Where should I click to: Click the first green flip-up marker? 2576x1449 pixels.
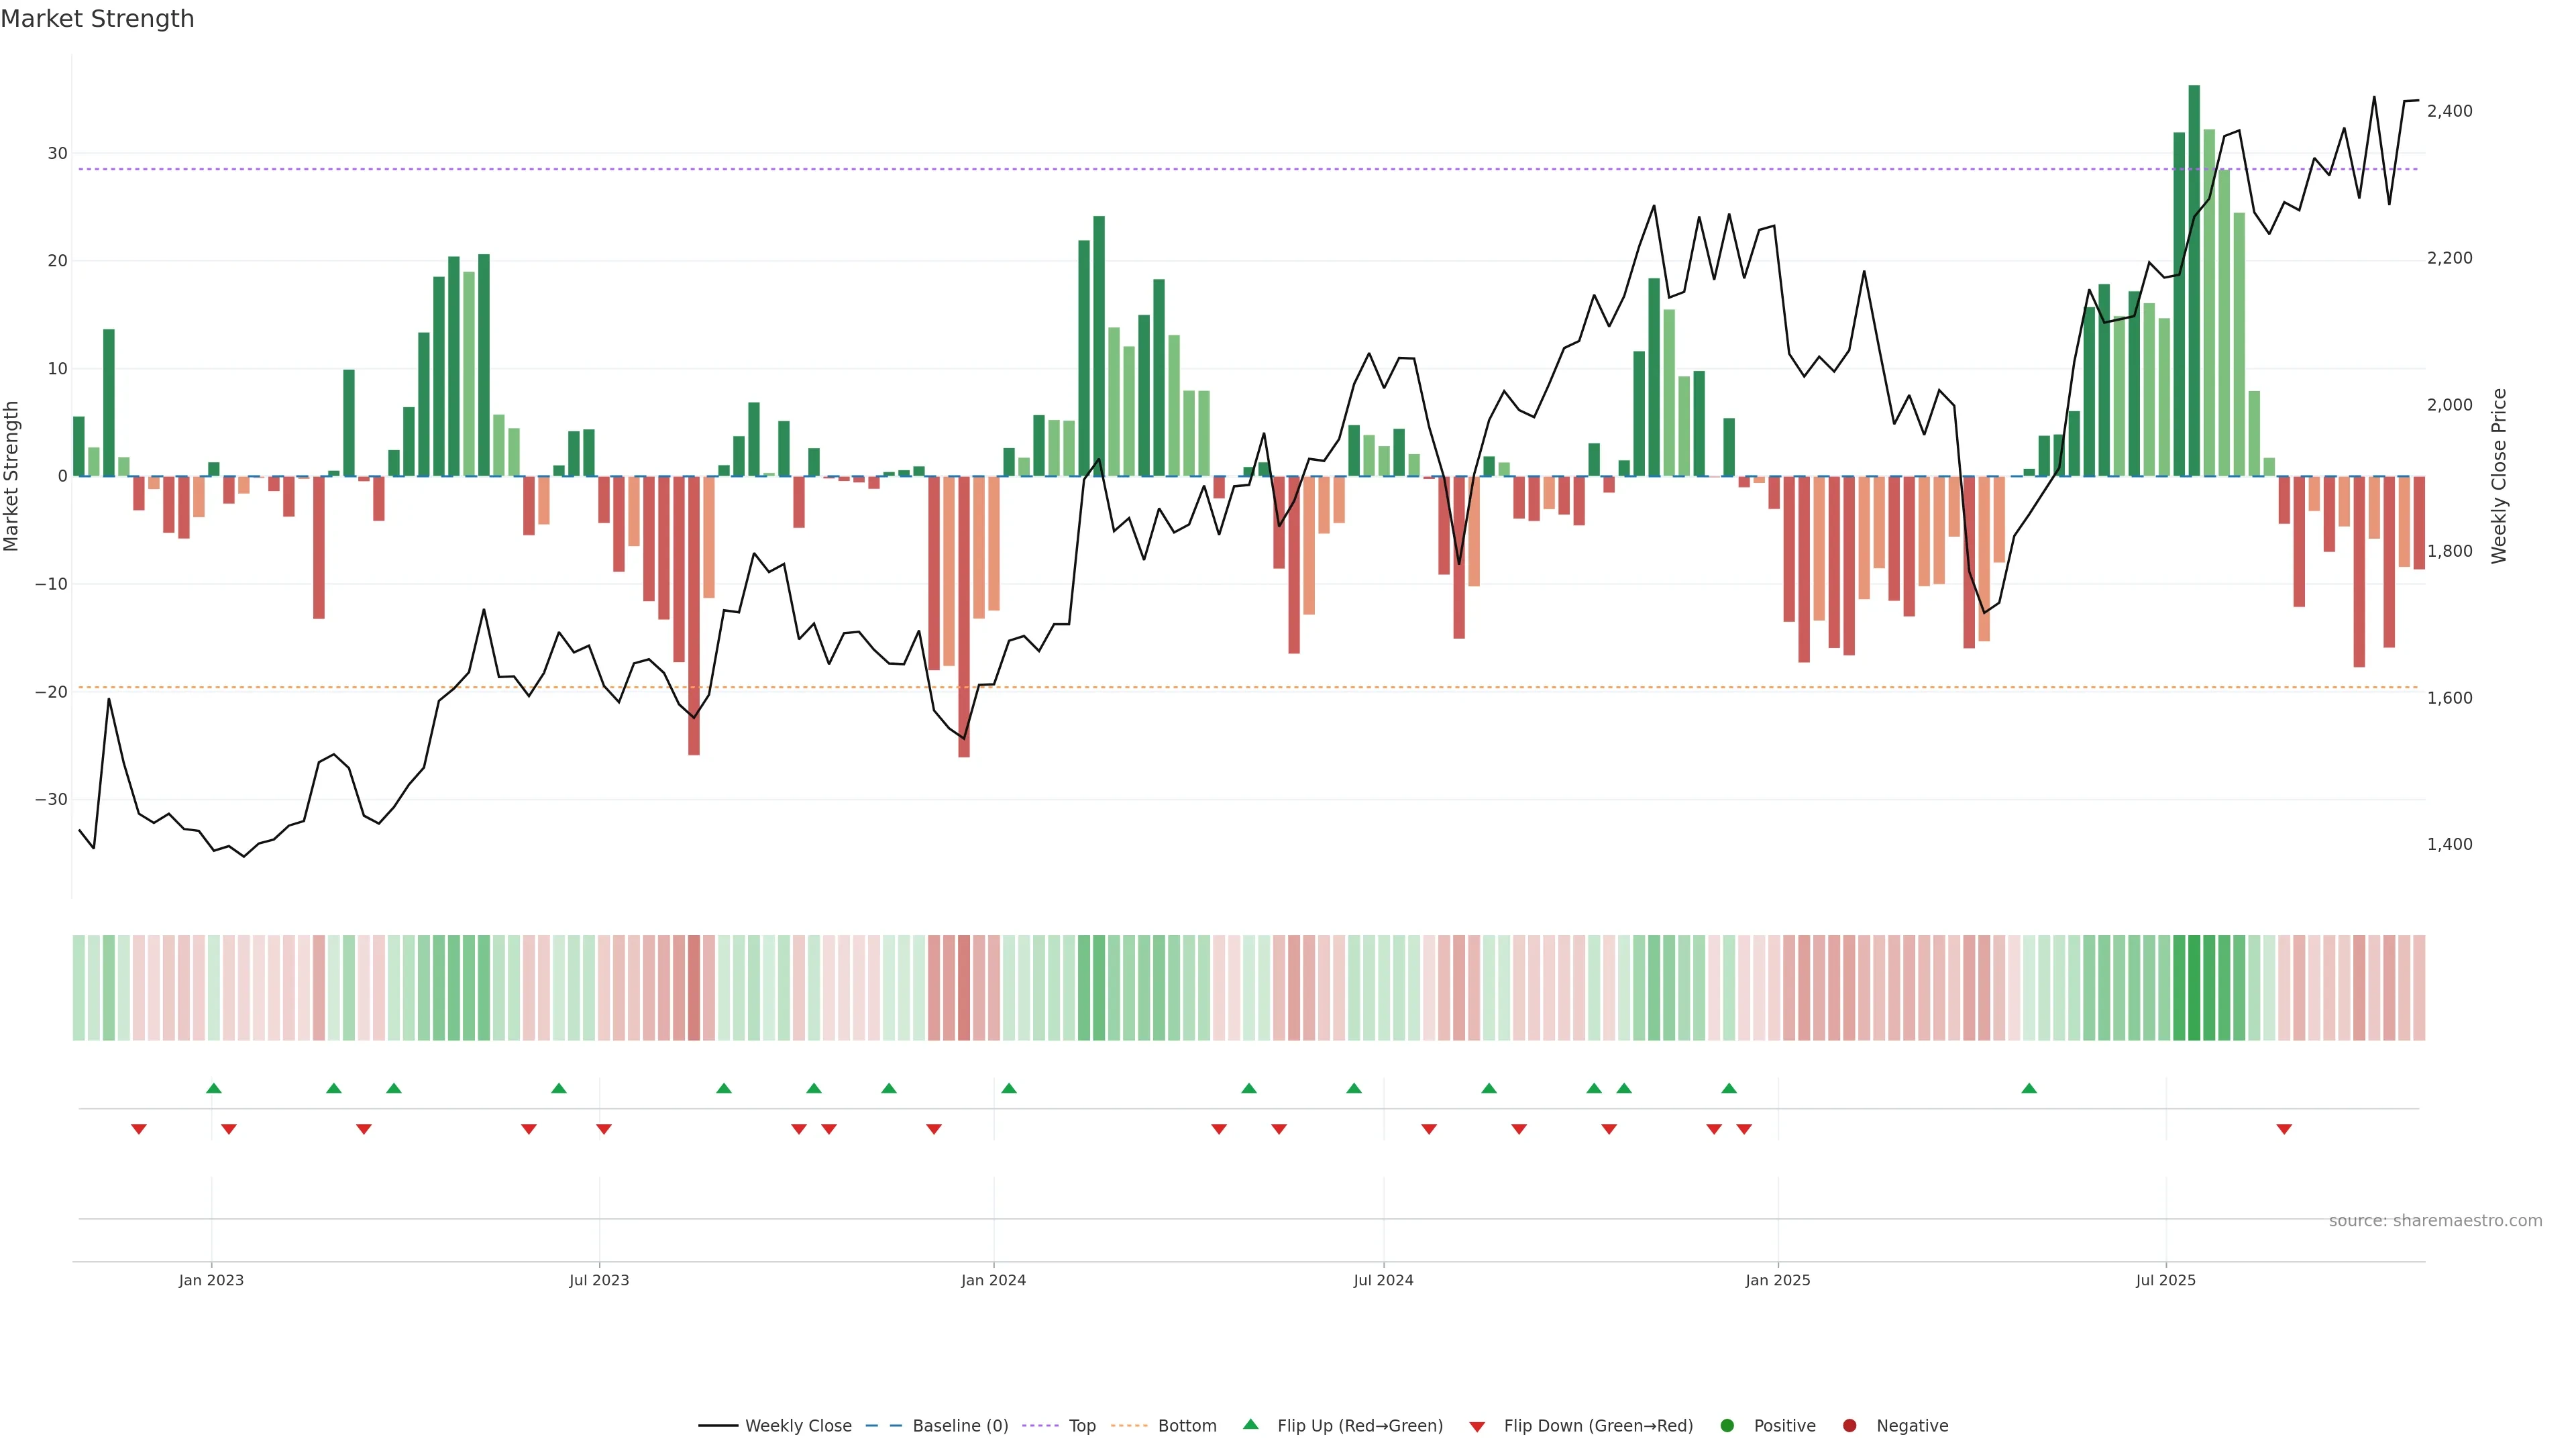click(x=213, y=1088)
